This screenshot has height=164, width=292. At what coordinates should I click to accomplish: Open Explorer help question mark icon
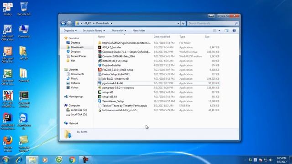(234, 31)
